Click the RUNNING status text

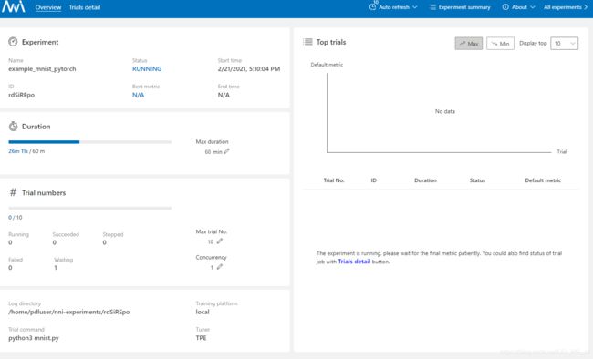coord(147,68)
